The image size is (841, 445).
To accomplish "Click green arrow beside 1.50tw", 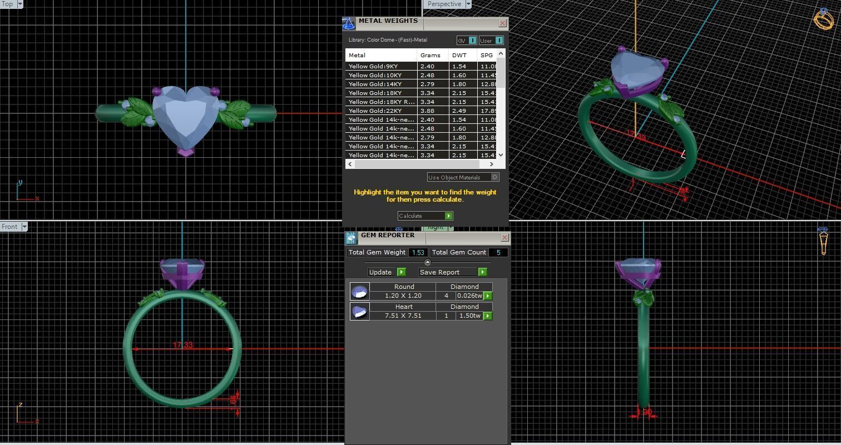I will pos(488,316).
